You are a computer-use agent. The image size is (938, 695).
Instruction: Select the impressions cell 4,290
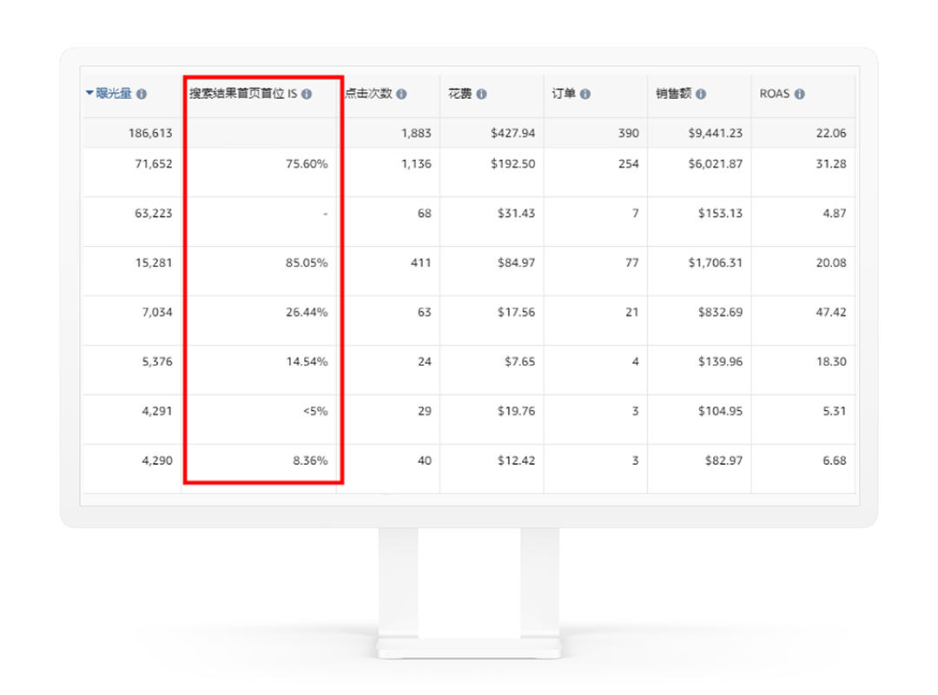pyautogui.click(x=157, y=460)
